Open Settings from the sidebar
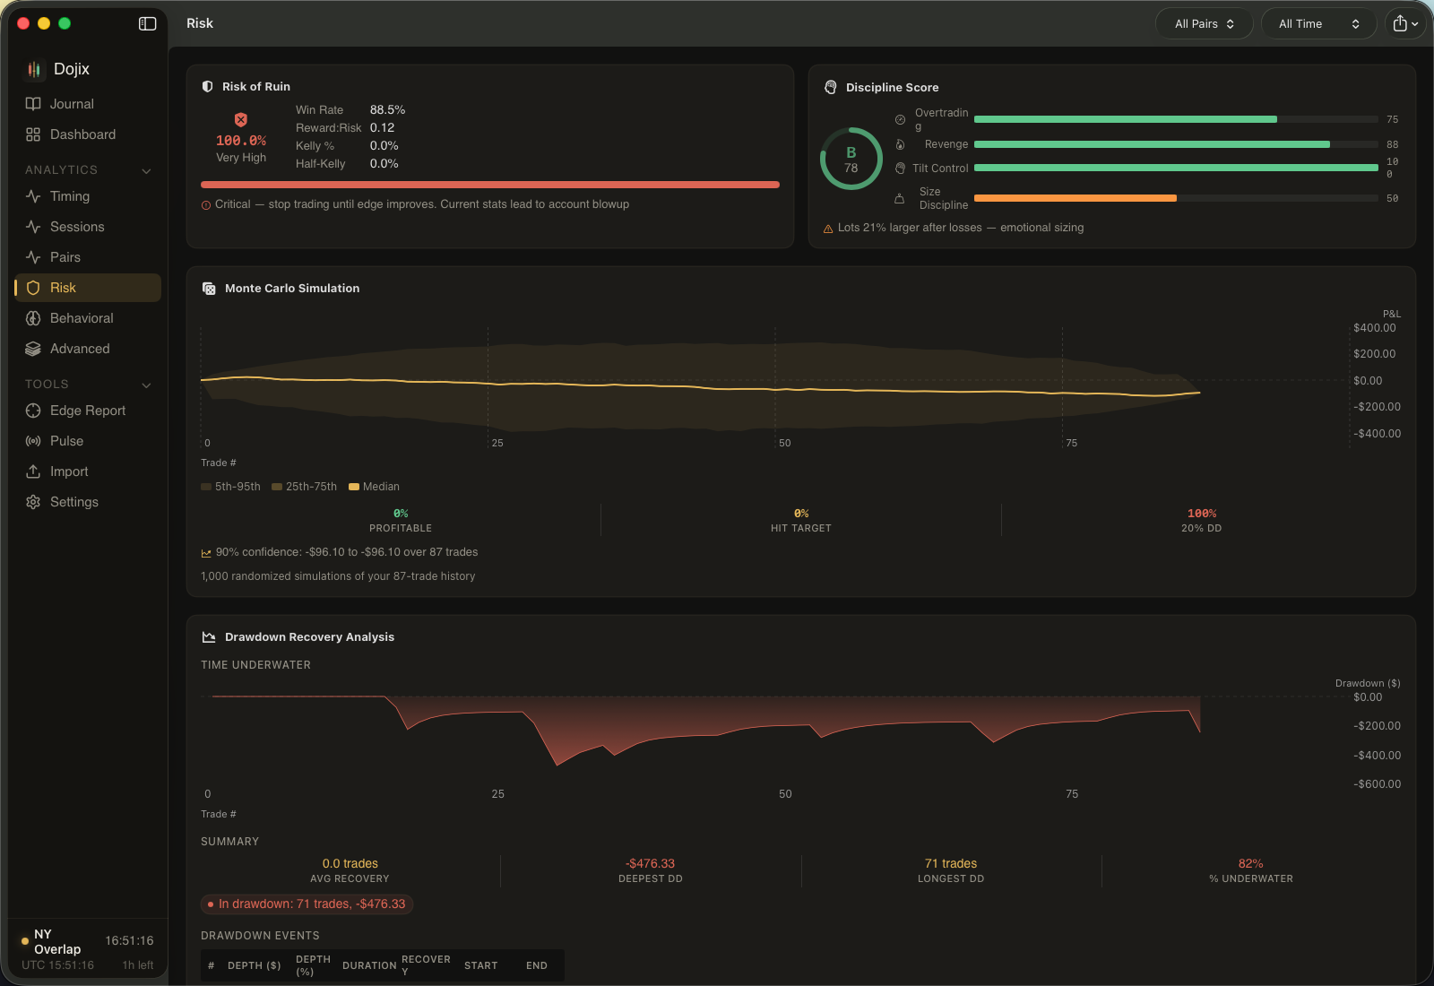 click(x=73, y=502)
